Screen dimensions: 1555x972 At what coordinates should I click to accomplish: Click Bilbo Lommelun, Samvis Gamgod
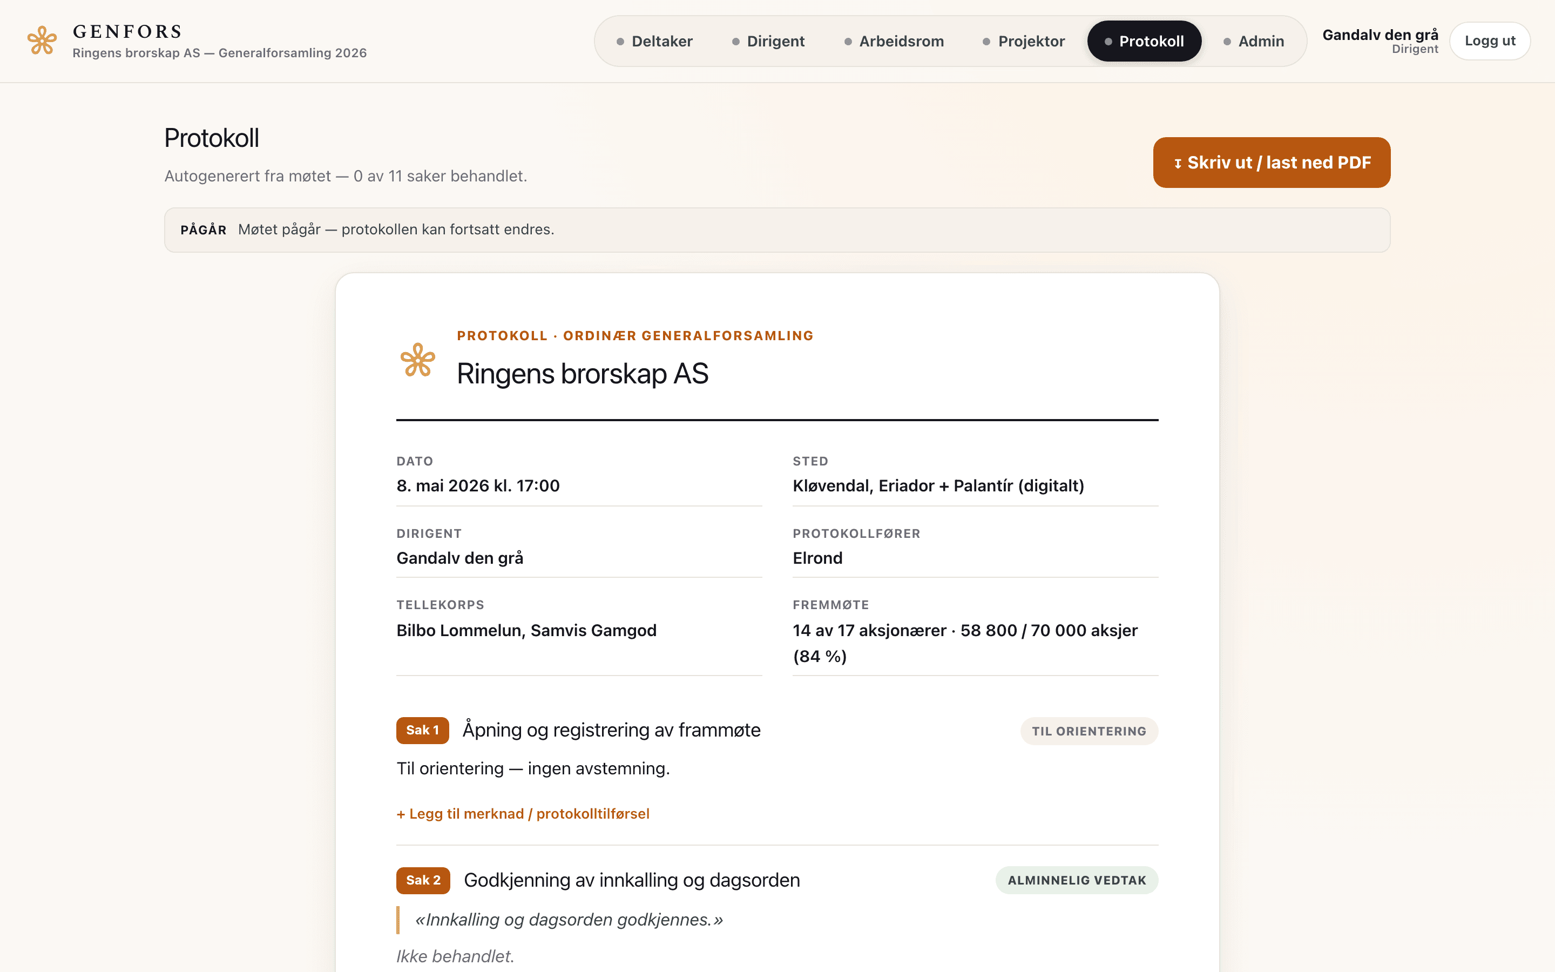(x=526, y=630)
